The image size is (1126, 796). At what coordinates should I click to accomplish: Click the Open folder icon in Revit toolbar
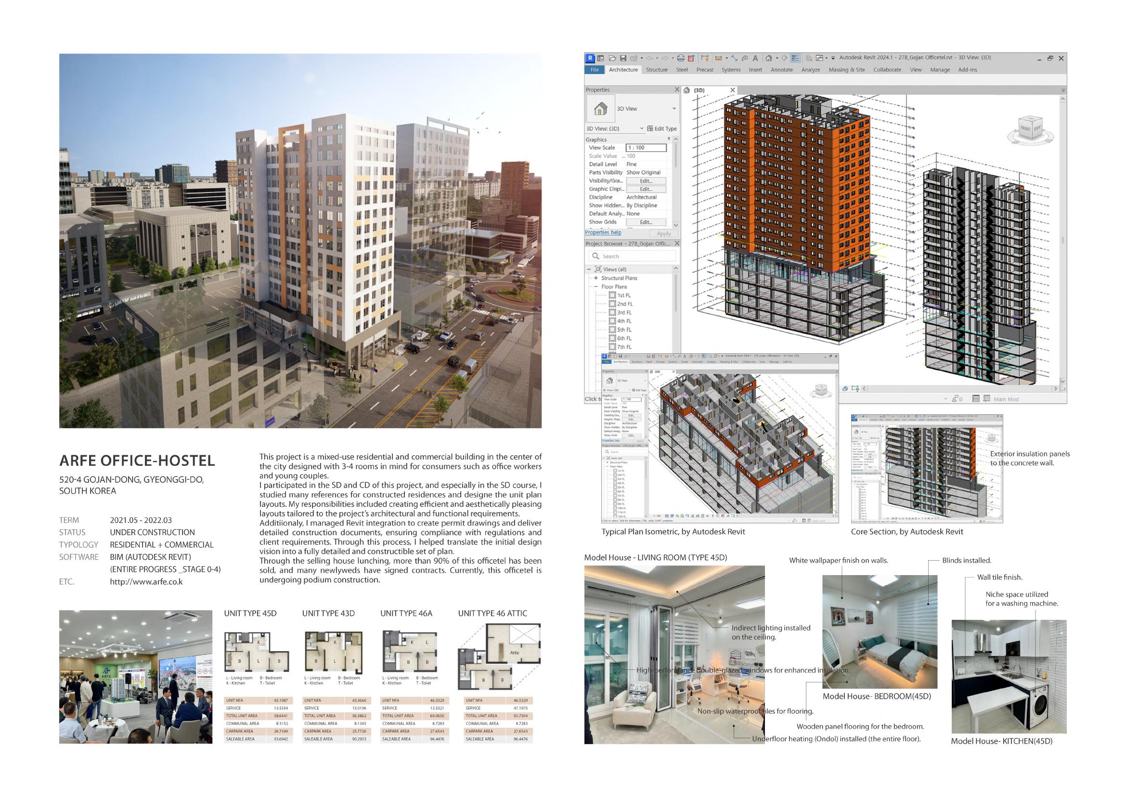pyautogui.click(x=612, y=58)
